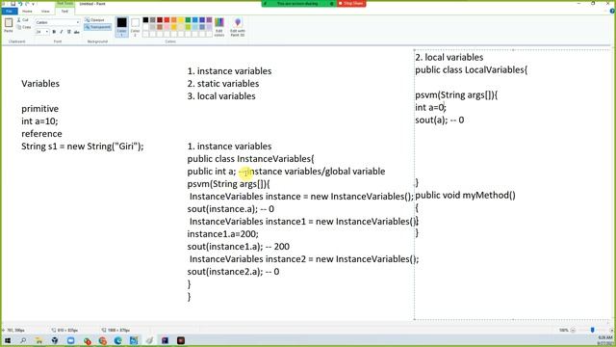Switch to the View ribbon tab
Image resolution: width=616 pixels, height=347 pixels.
pos(45,12)
